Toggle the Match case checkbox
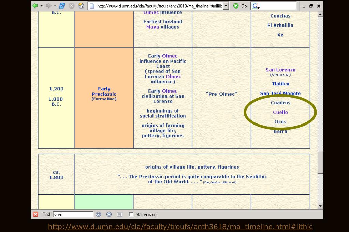This screenshot has height=232, width=349. [131, 214]
